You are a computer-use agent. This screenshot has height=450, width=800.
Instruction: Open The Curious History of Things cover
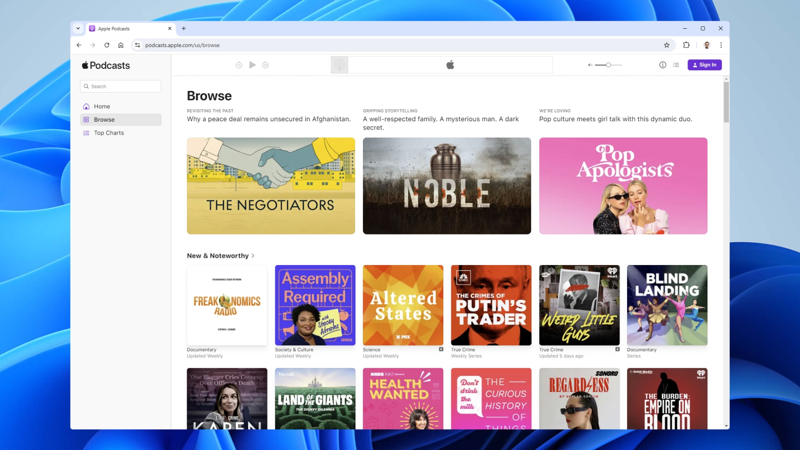coord(491,399)
